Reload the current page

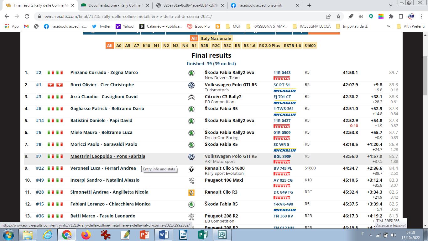point(27,16)
